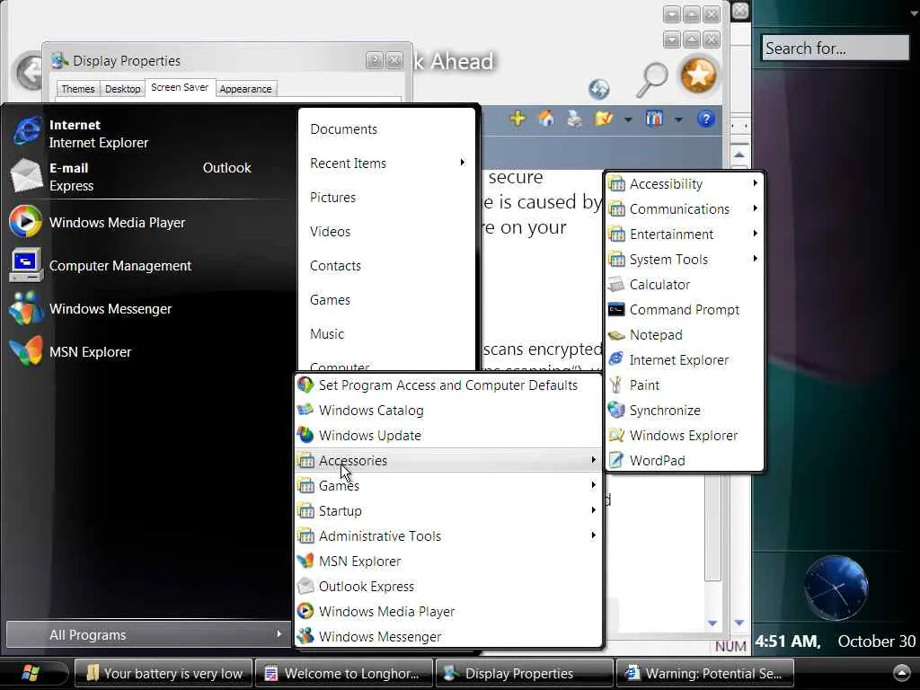Open MSN Explorer from left pane
Viewport: 920px width, 690px height.
click(x=146, y=352)
